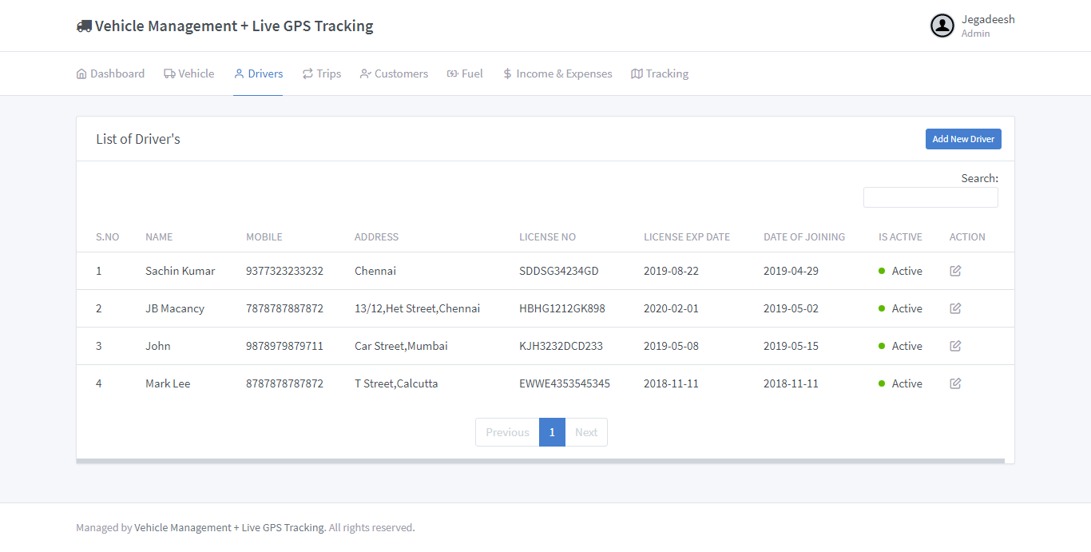Switch to the Vehicle tab
The image size is (1091, 552).
pos(188,73)
